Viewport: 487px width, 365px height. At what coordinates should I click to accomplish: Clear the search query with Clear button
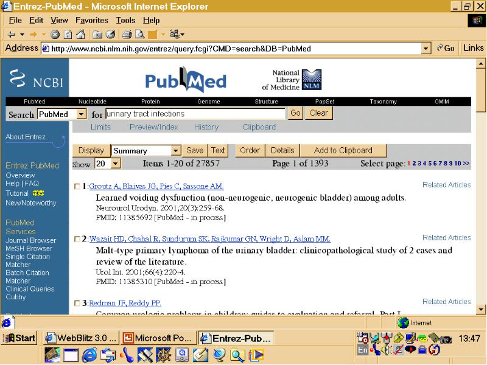coord(318,113)
